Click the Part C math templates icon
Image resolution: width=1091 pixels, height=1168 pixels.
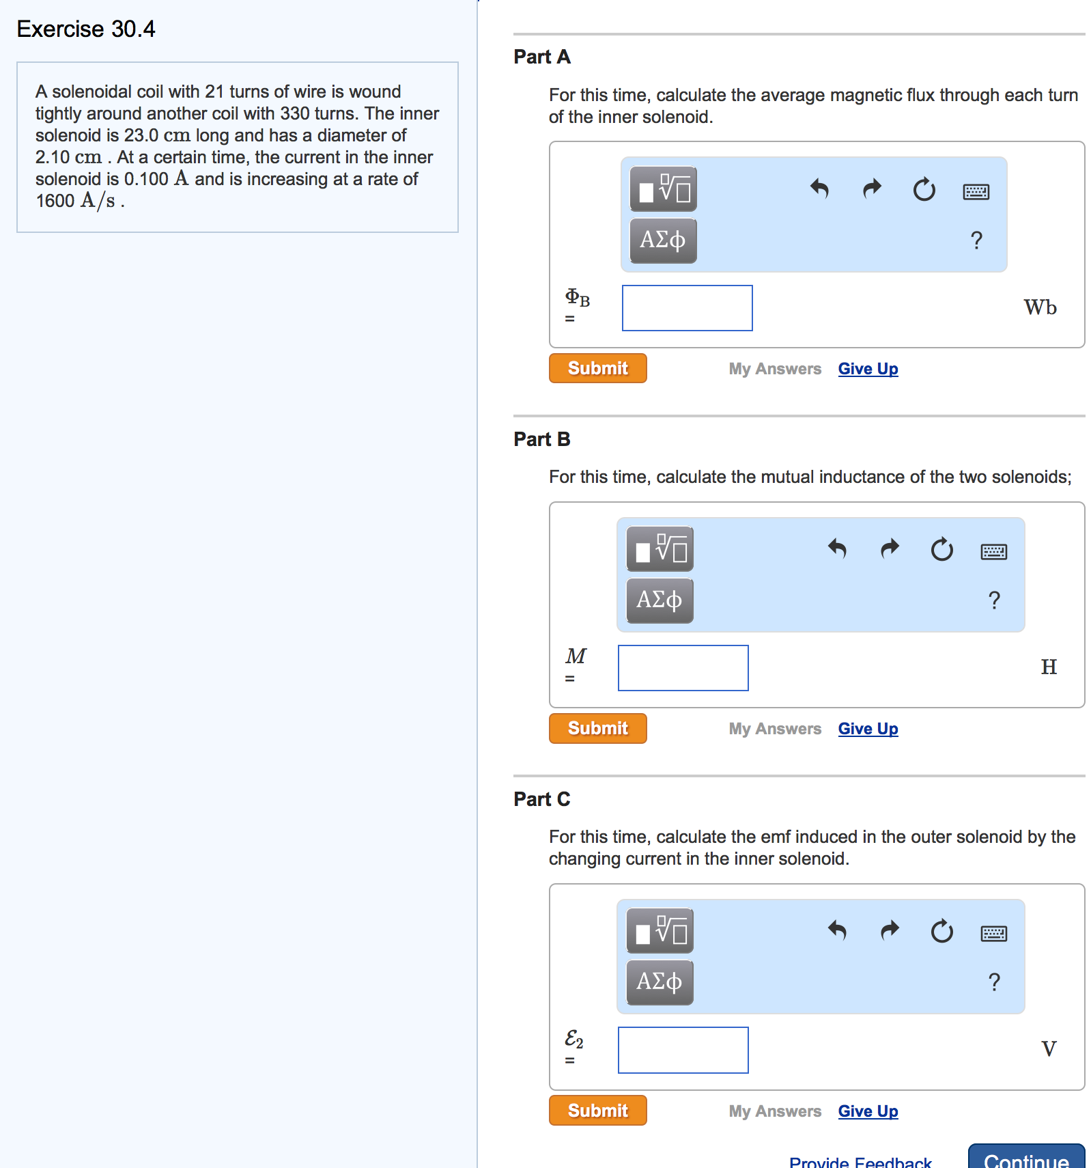(660, 931)
